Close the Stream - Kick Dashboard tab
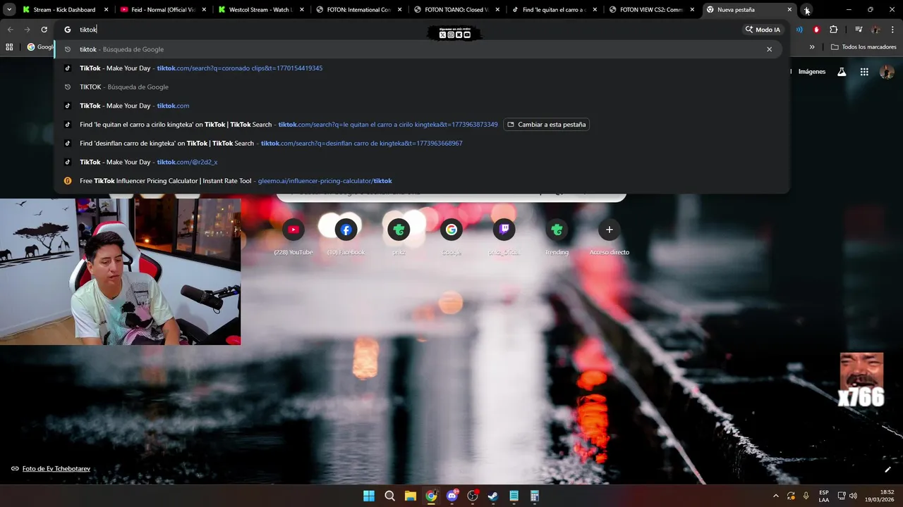The image size is (903, 507). click(x=106, y=10)
